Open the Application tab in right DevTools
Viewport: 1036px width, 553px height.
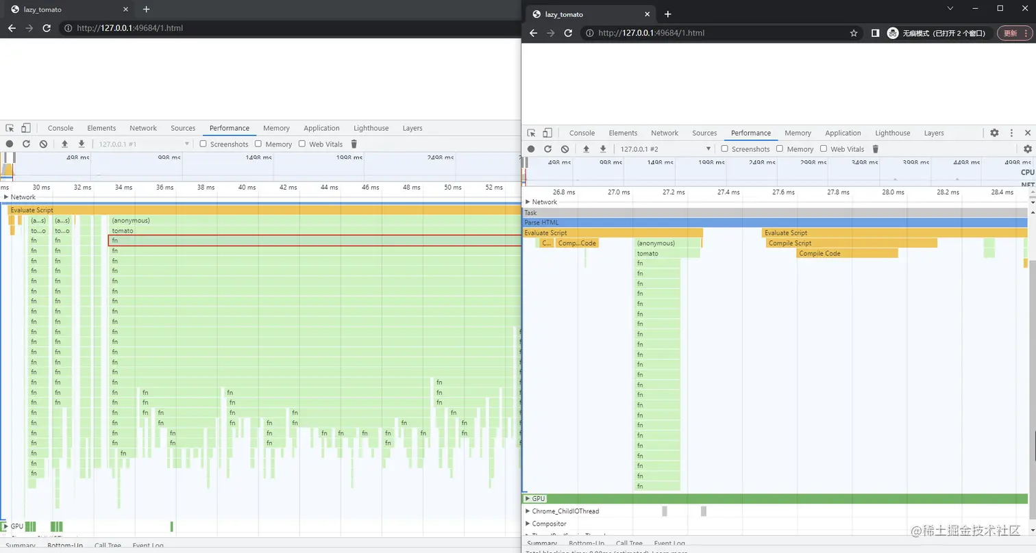coord(843,133)
